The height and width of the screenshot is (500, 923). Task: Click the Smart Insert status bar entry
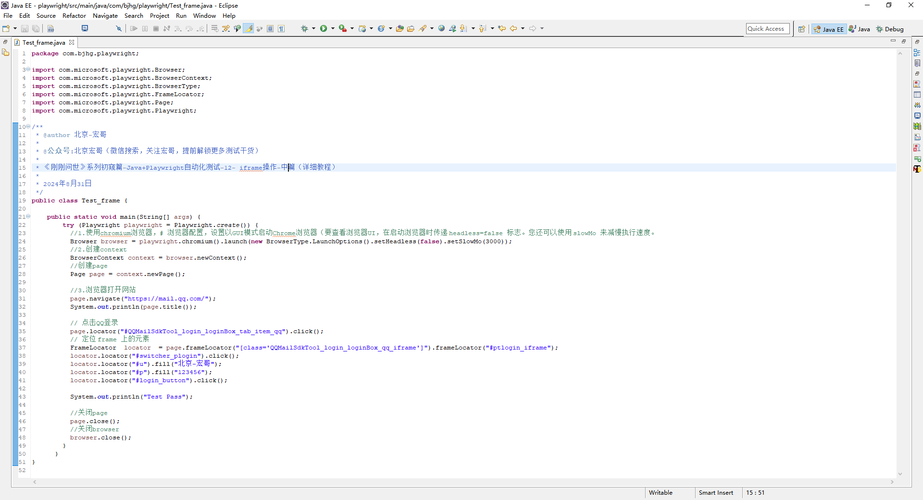pyautogui.click(x=716, y=493)
